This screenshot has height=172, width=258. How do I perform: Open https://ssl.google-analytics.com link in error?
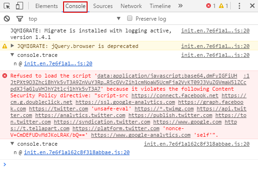click(125, 102)
